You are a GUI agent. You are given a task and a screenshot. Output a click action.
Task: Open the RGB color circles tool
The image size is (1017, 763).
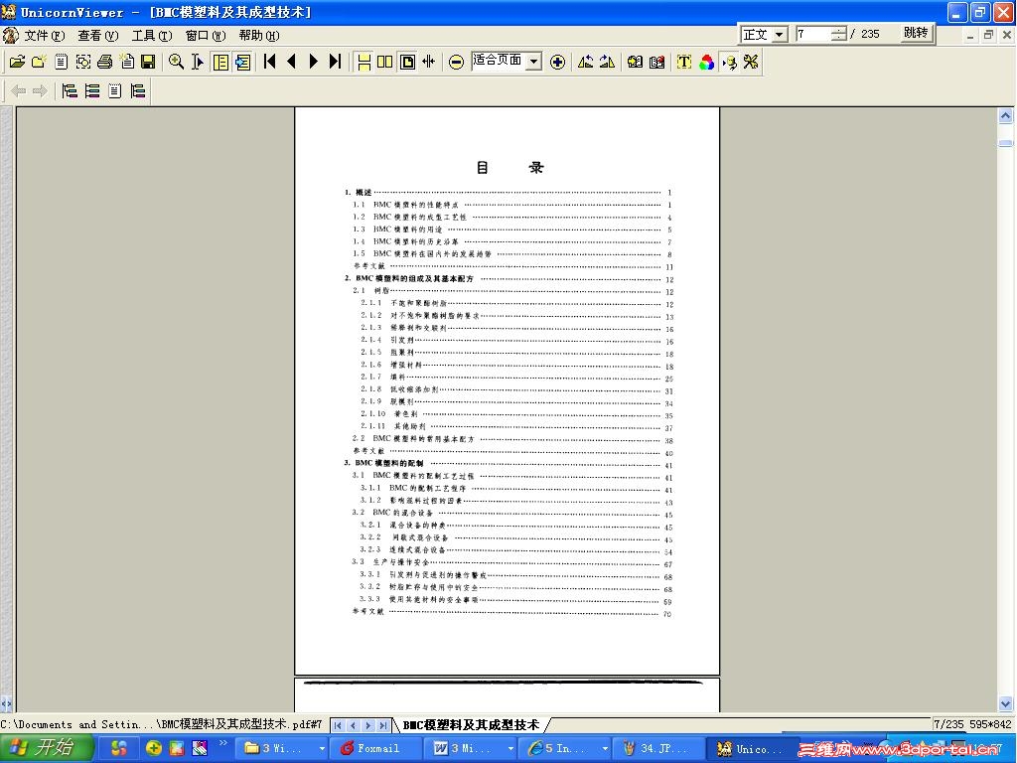tap(706, 62)
